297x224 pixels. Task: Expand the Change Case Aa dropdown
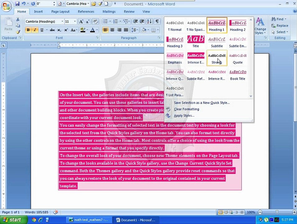(x=74, y=30)
